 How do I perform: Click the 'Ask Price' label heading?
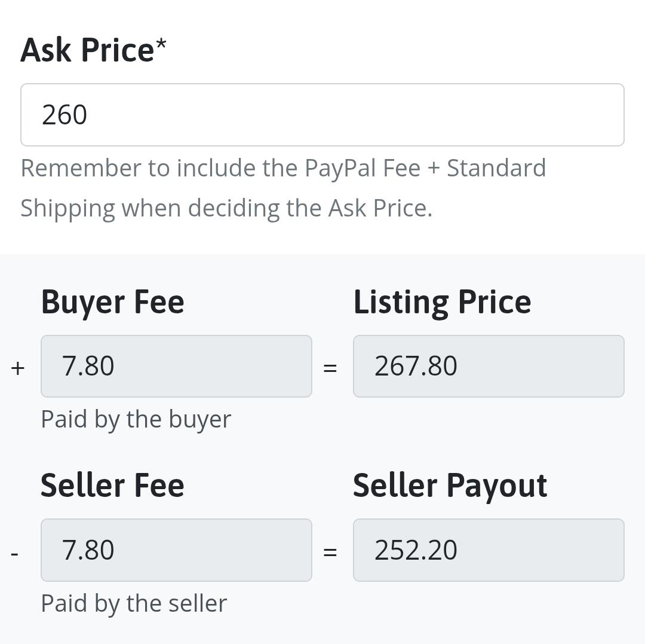click(87, 50)
